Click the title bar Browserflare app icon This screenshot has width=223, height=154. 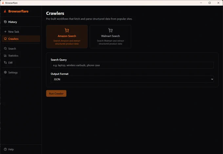pos(3,3)
